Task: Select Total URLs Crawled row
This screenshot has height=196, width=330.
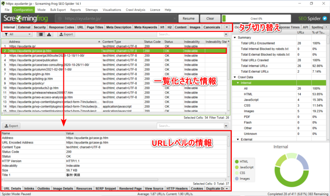Action: point(279,60)
